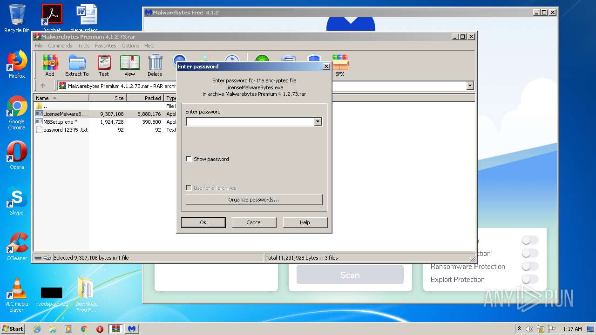Open the Recycle Bin desktop icon
Image resolution: width=596 pixels, height=335 pixels.
pos(17,19)
